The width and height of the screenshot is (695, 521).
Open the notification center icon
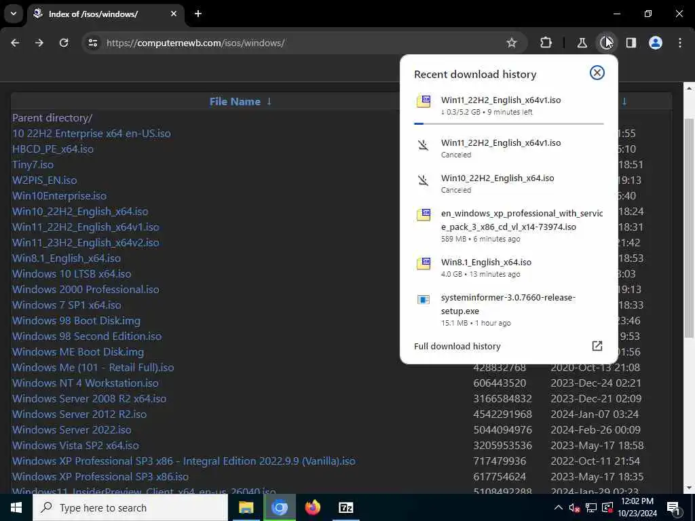(673, 507)
